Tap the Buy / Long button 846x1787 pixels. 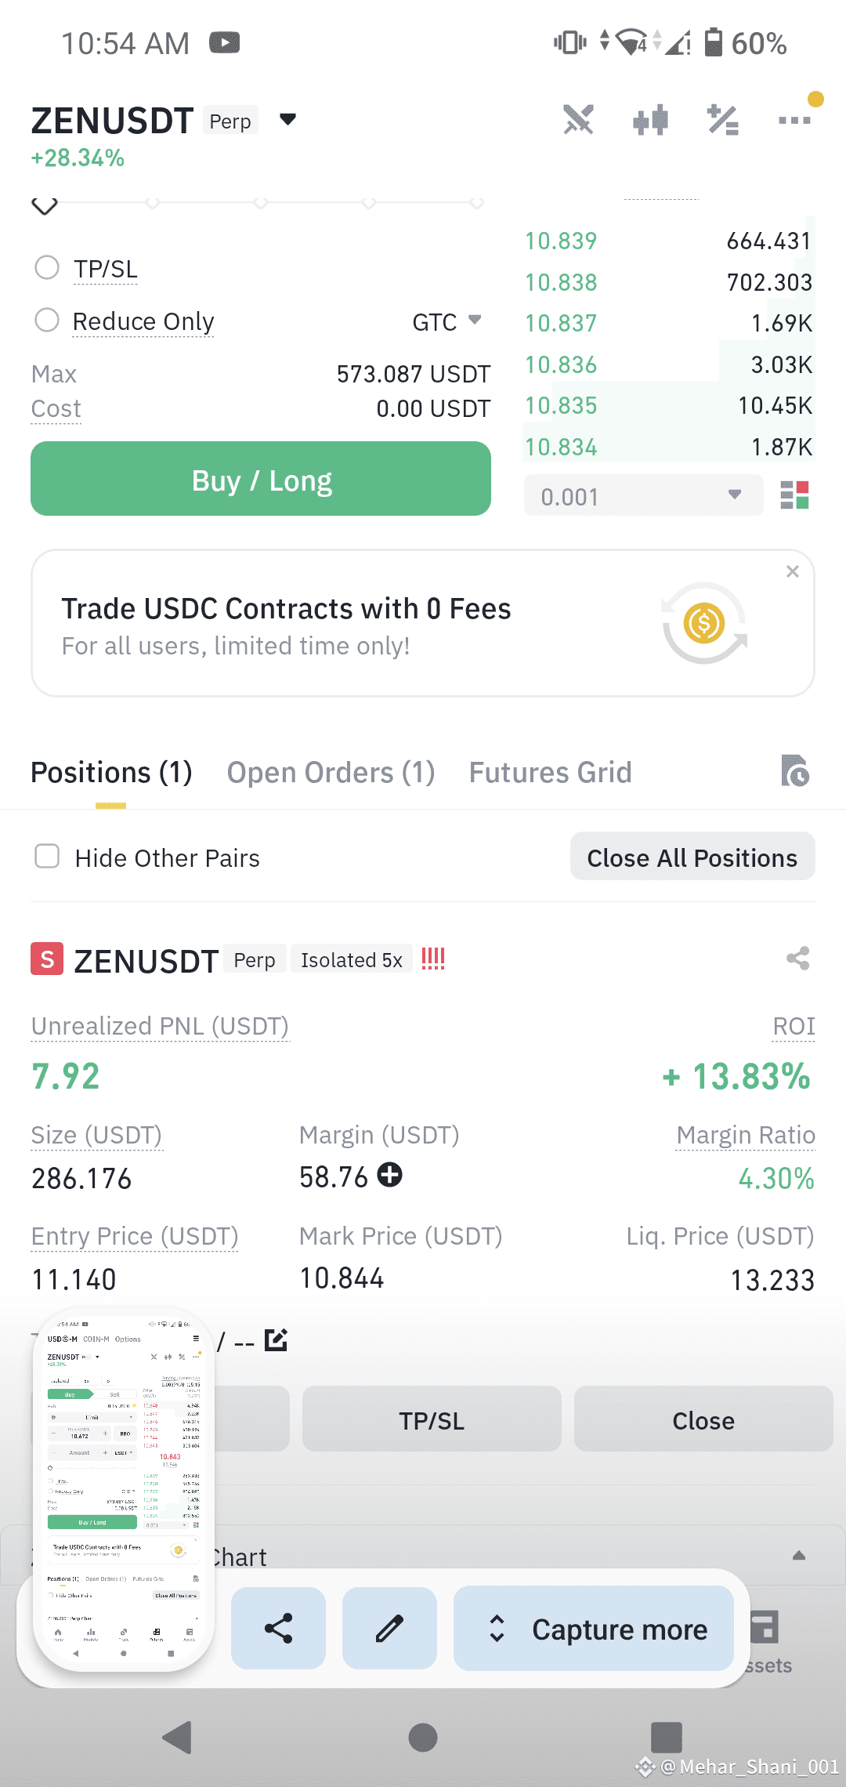point(261,479)
